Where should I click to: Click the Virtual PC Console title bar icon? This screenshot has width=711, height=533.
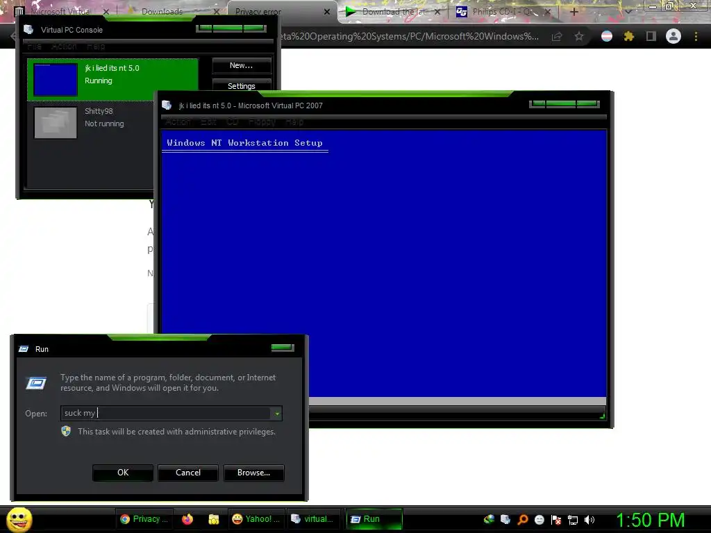28,29
